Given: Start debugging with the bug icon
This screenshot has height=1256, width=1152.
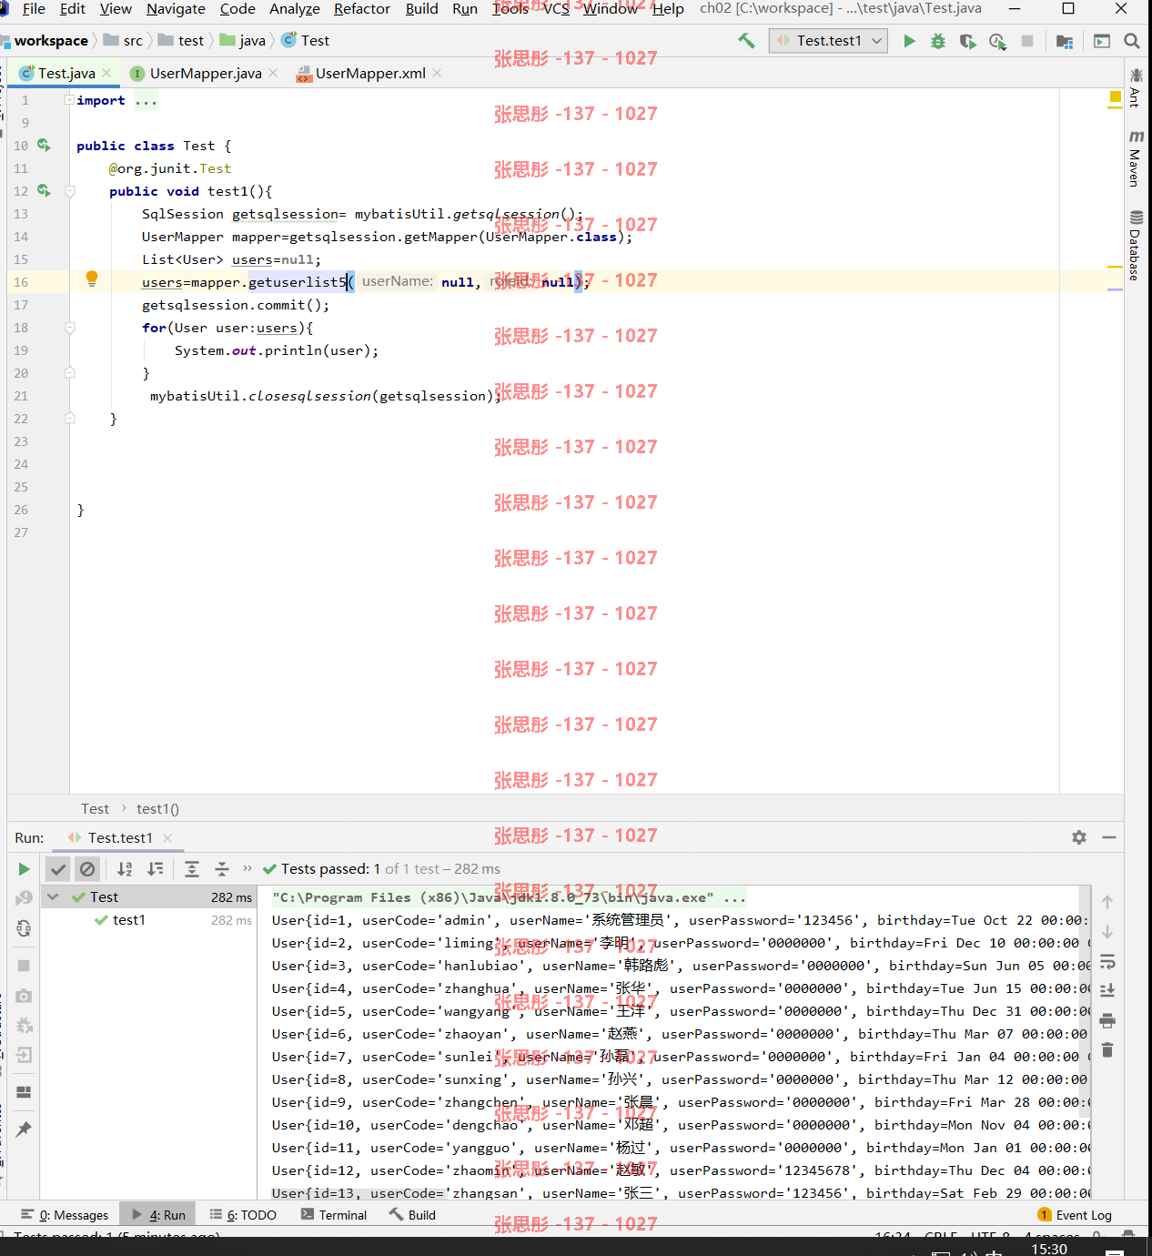Looking at the screenshot, I should (x=938, y=41).
